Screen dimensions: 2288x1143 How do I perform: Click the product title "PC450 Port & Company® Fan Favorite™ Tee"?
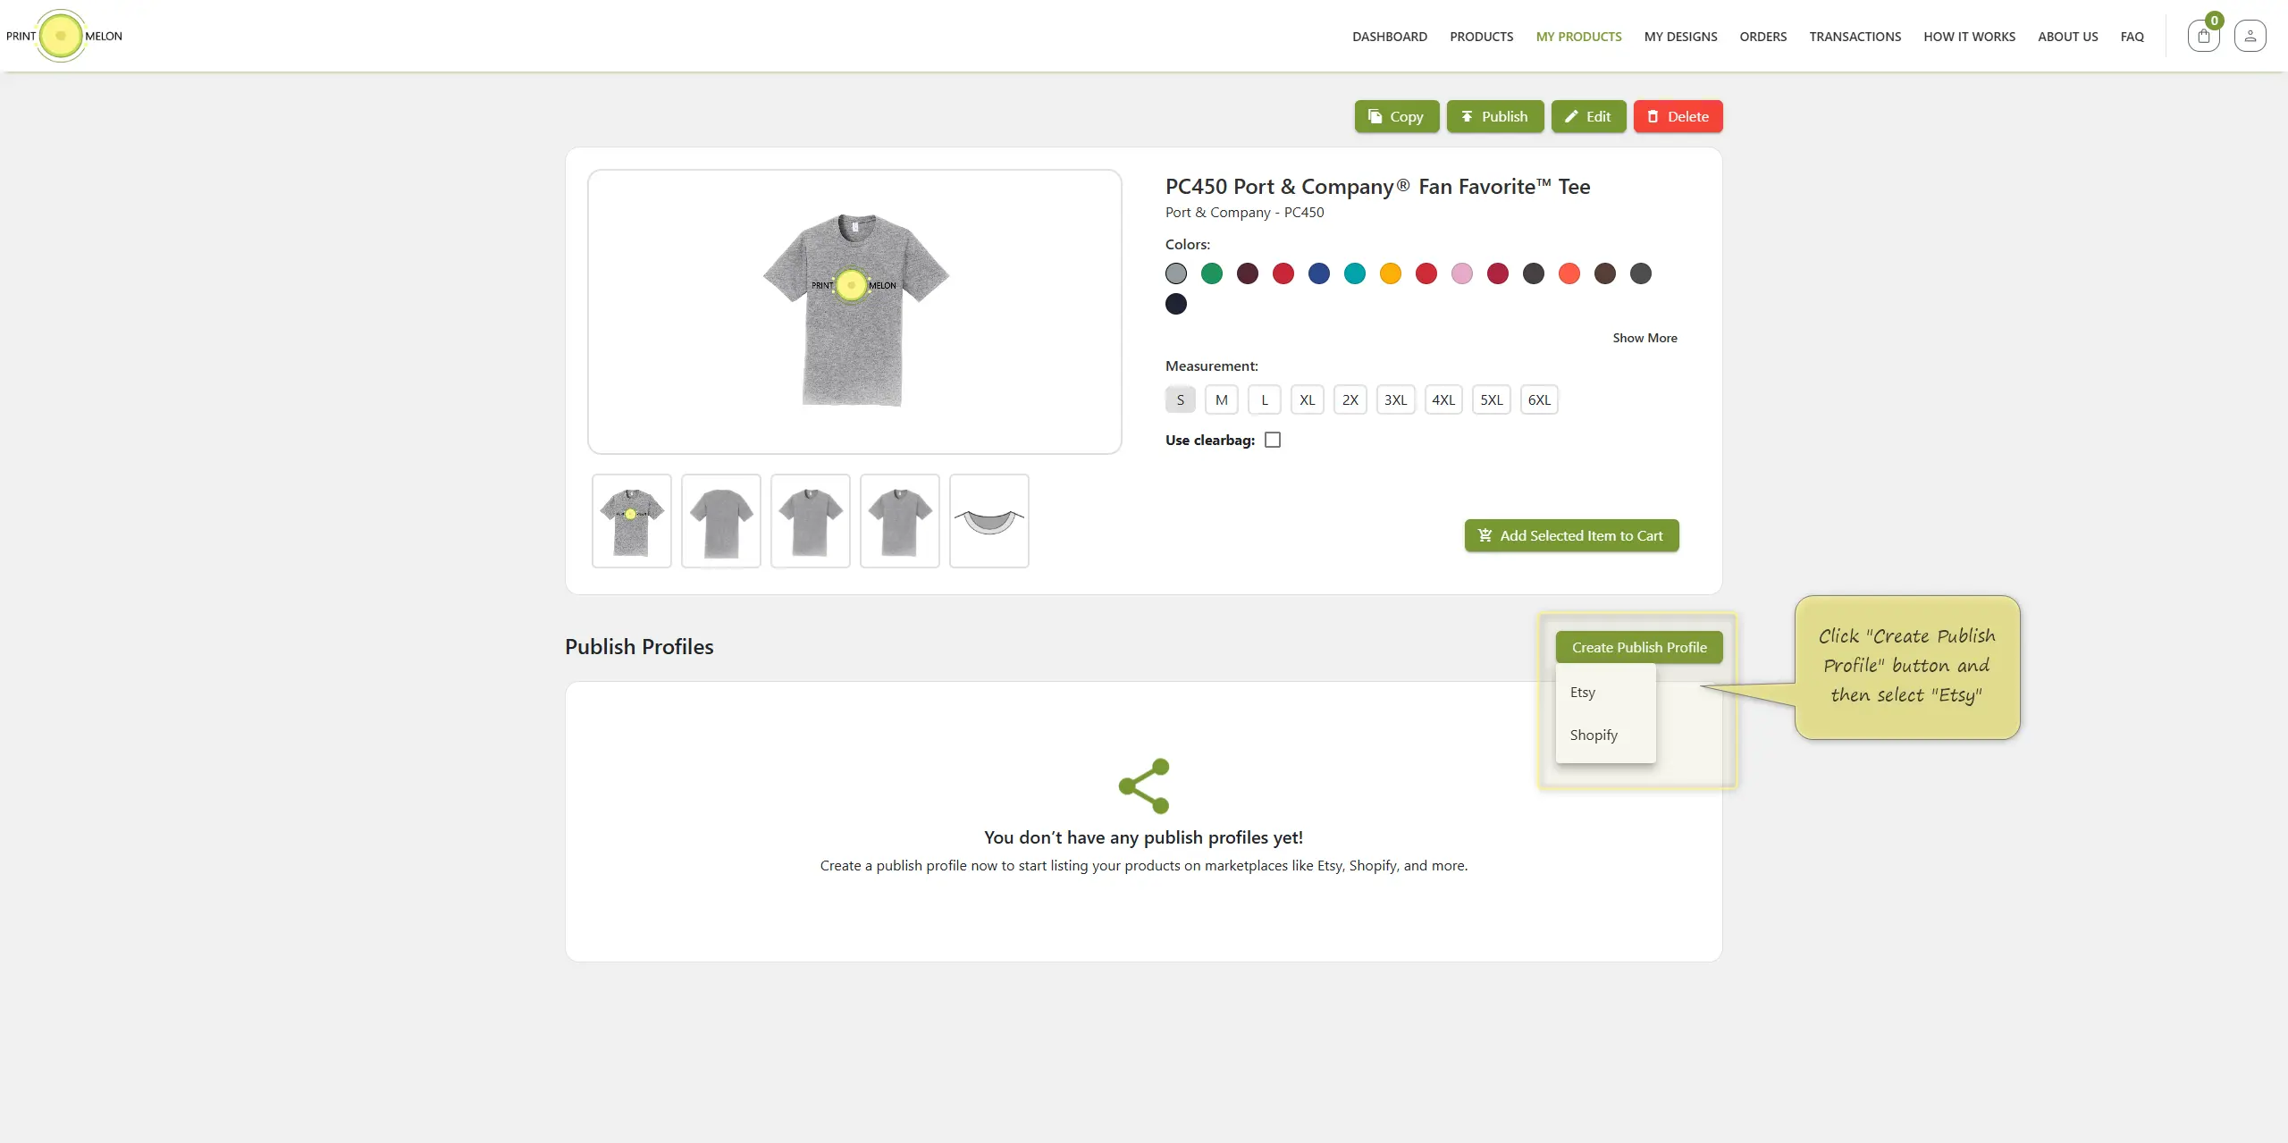1377,187
